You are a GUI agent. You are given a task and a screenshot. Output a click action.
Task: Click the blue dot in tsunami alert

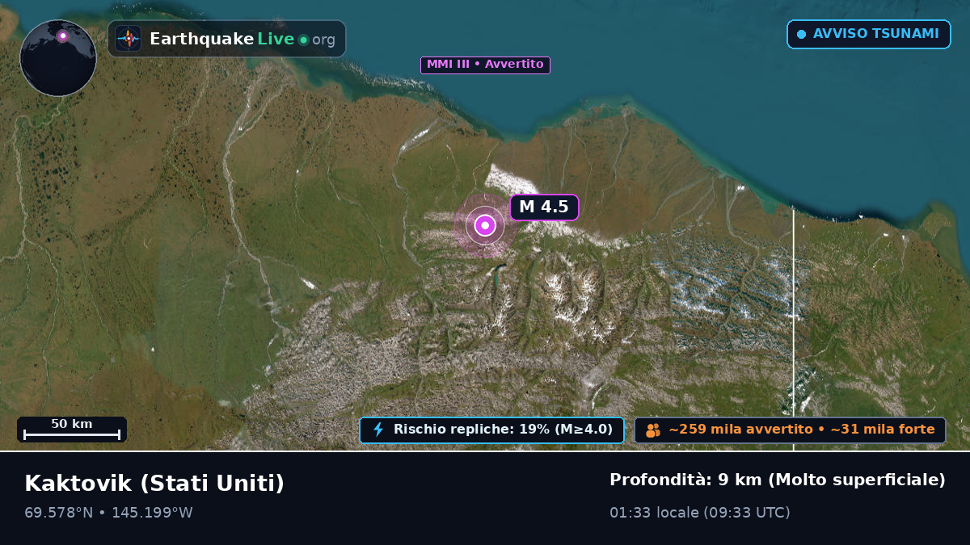pyautogui.click(x=801, y=34)
